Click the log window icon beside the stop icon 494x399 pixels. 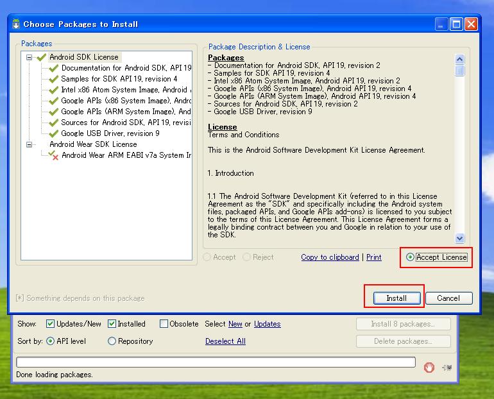coord(447,367)
